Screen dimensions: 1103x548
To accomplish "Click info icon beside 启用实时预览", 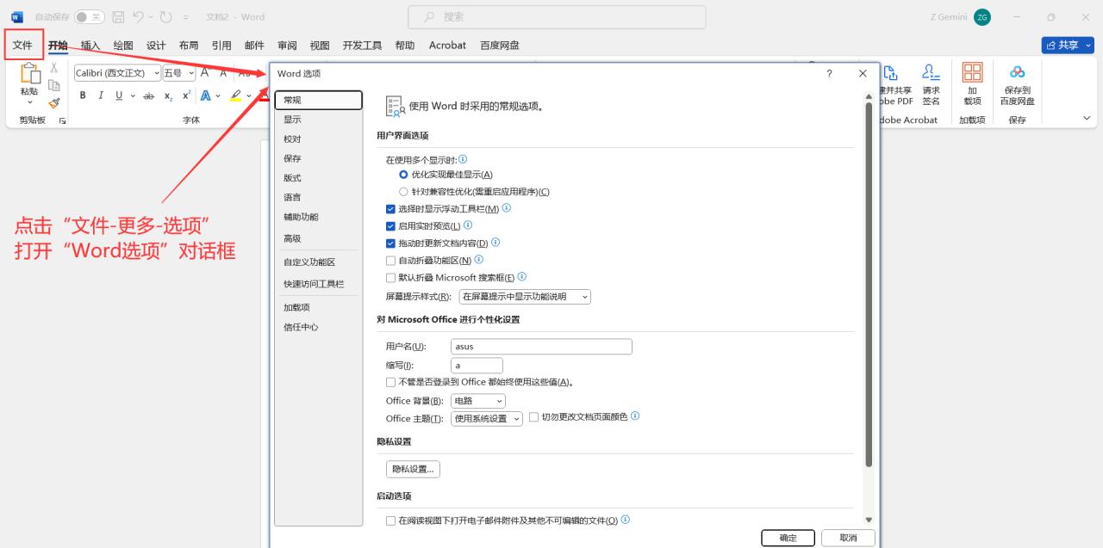I will (468, 225).
